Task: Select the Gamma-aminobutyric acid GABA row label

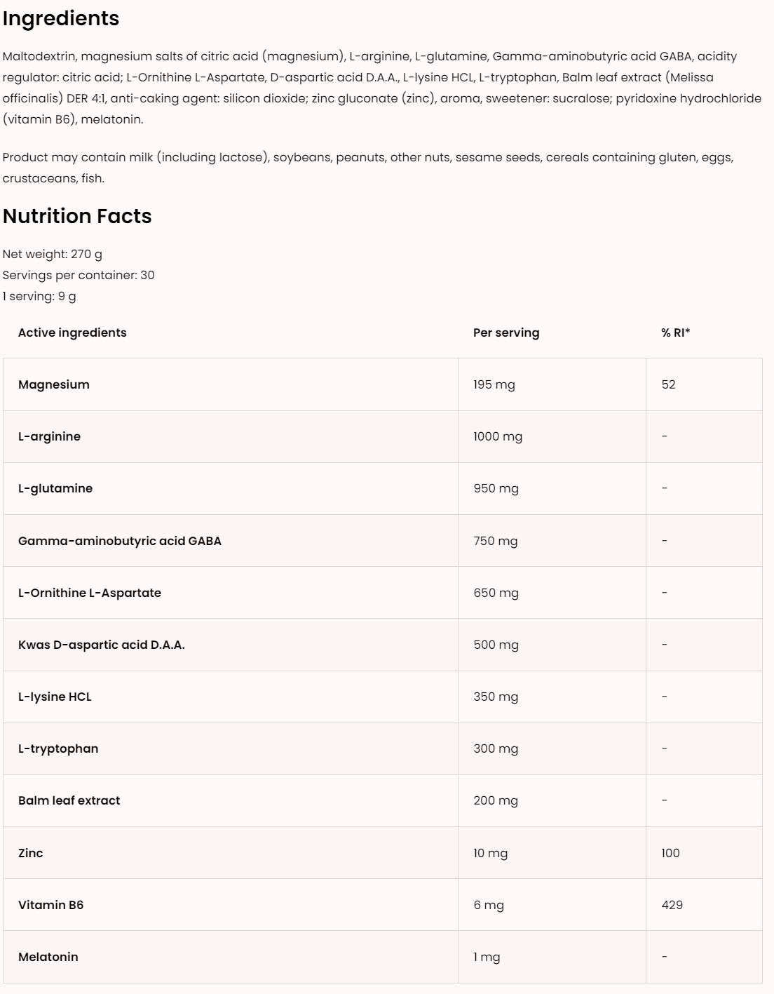Action: [120, 541]
